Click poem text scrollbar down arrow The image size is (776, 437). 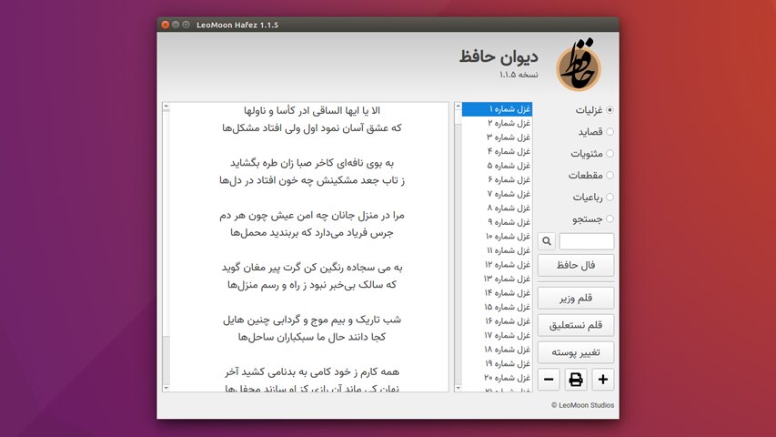coord(166,388)
